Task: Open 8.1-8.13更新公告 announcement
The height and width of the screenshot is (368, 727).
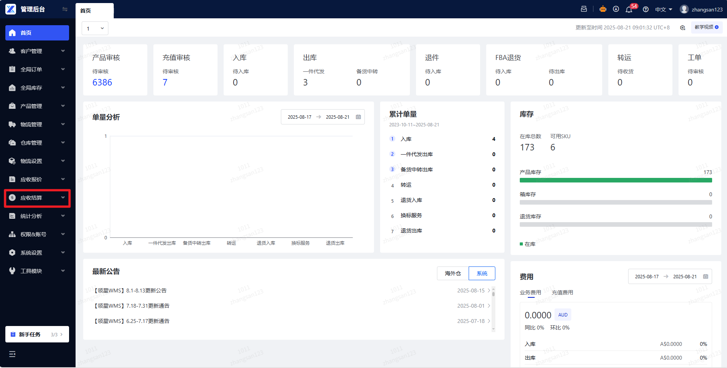Action: point(146,291)
